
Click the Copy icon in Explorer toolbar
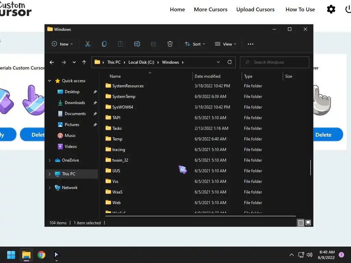click(104, 44)
